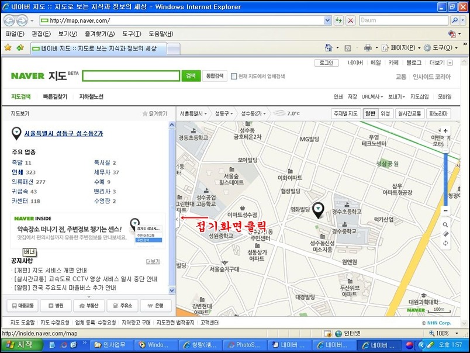
Task: Click the green 검색 search button
Action: pos(191,76)
